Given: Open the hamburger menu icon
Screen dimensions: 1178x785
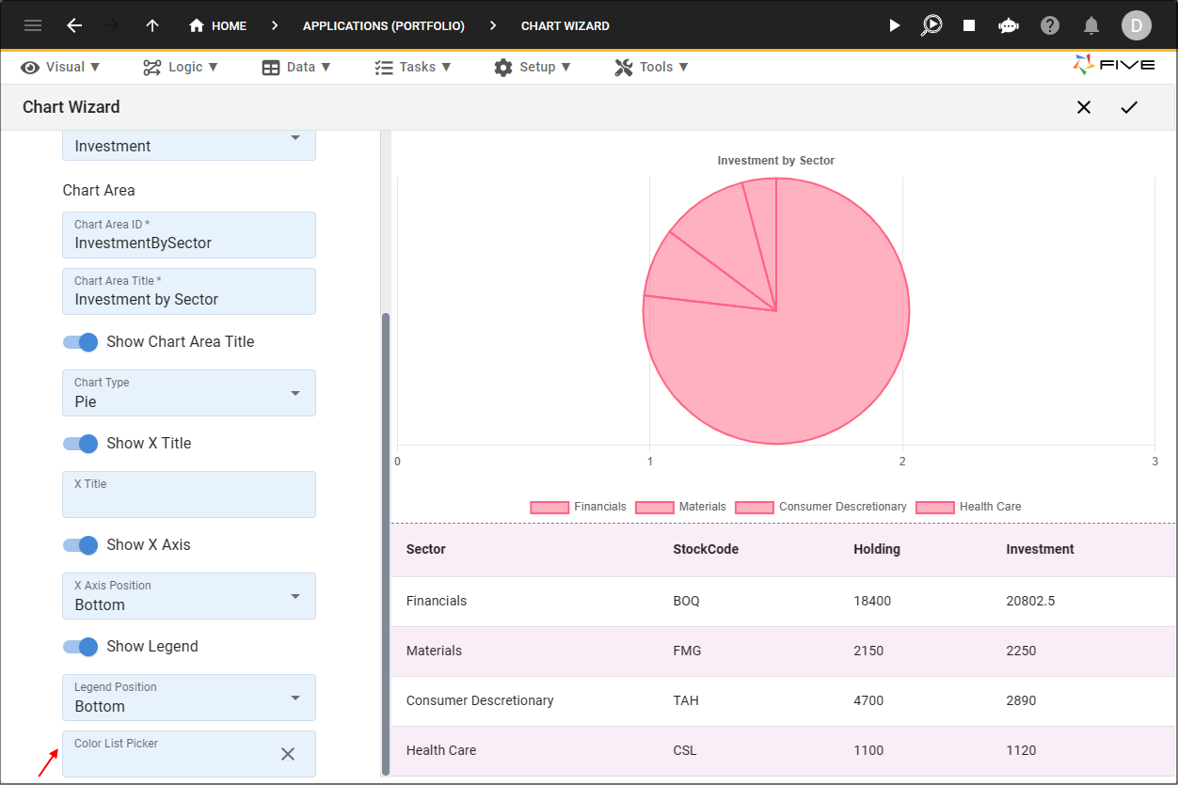Looking at the screenshot, I should click(x=33, y=25).
